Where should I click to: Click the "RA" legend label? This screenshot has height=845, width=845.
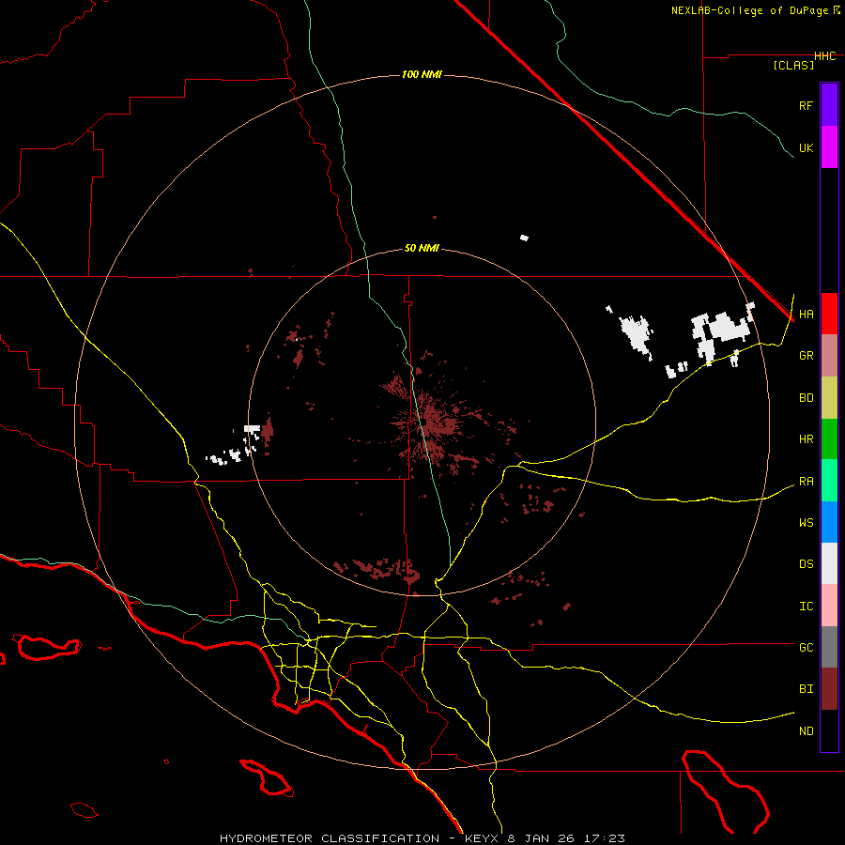coord(806,482)
